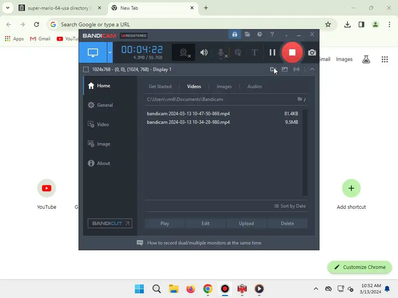Select the screen recording mode monitor icon
The image size is (398, 298).
pyautogui.click(x=93, y=52)
